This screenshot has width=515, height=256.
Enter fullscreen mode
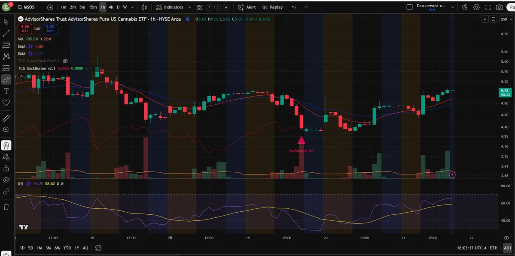pos(488,7)
